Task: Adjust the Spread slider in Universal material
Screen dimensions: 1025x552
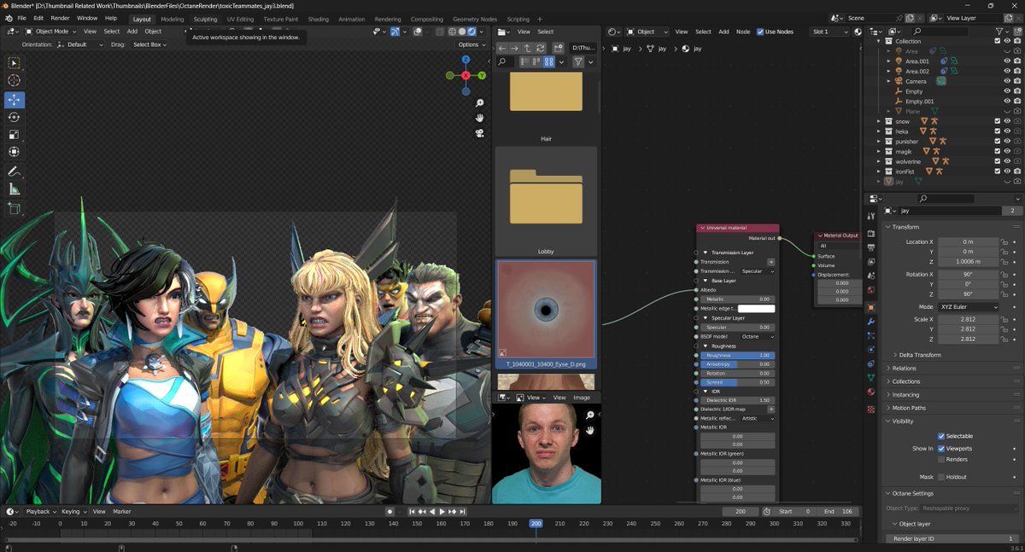Action: (738, 382)
